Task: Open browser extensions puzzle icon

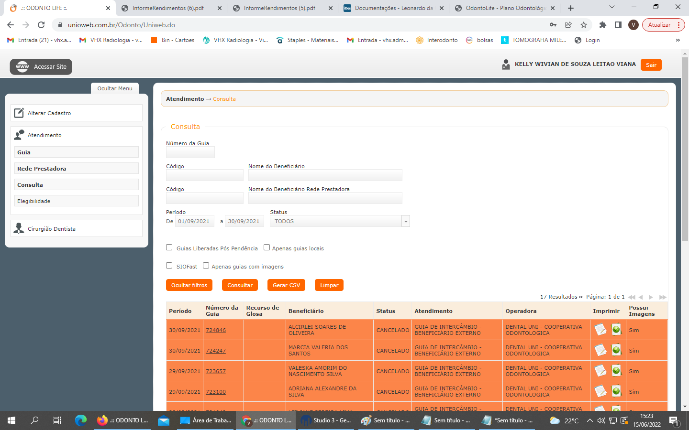Action: coord(602,25)
